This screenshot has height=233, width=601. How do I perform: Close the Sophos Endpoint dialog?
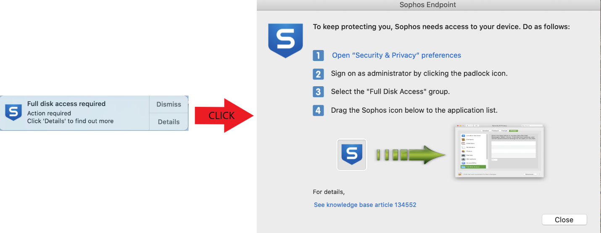564,220
